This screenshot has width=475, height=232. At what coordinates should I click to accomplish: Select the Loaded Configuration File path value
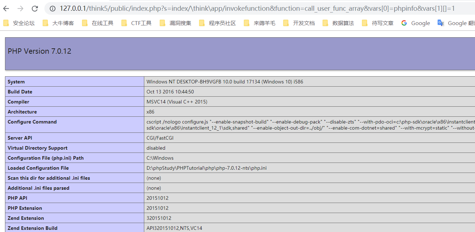pyautogui.click(x=207, y=168)
